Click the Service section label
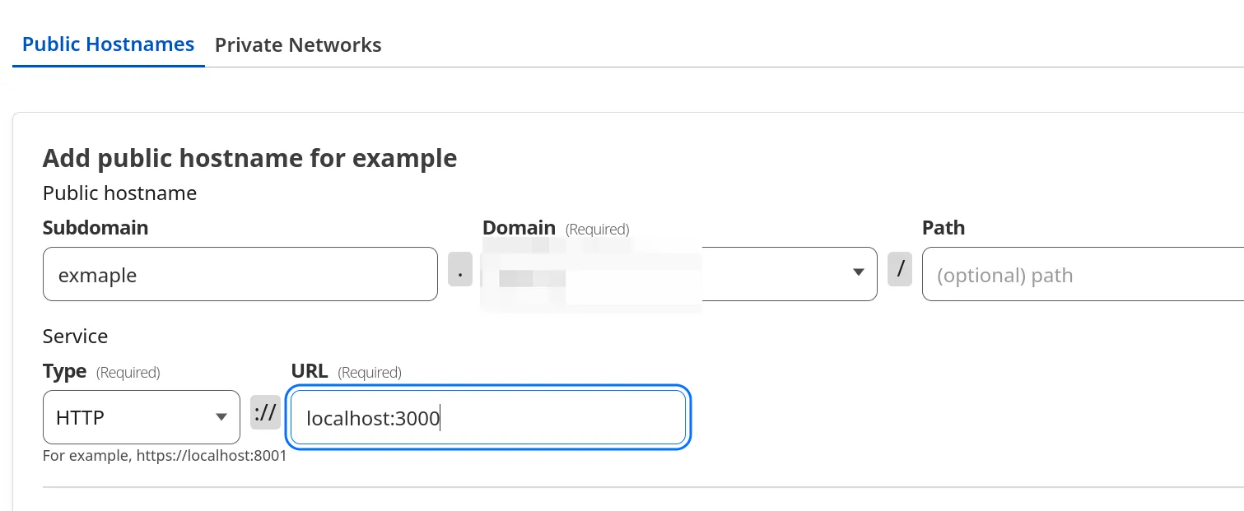Screen dimensions: 1244x511 (x=75, y=337)
